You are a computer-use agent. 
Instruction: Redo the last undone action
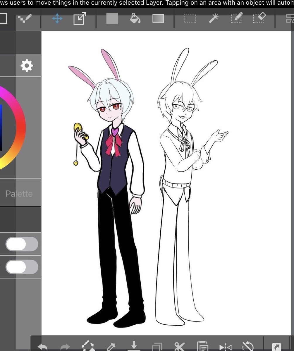coord(65,347)
